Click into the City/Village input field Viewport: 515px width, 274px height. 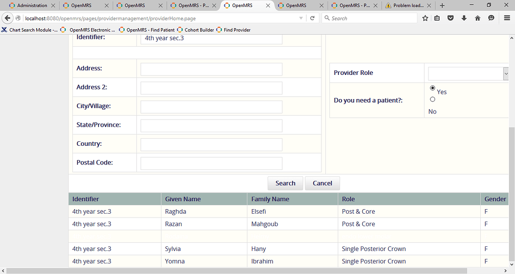[x=211, y=107]
